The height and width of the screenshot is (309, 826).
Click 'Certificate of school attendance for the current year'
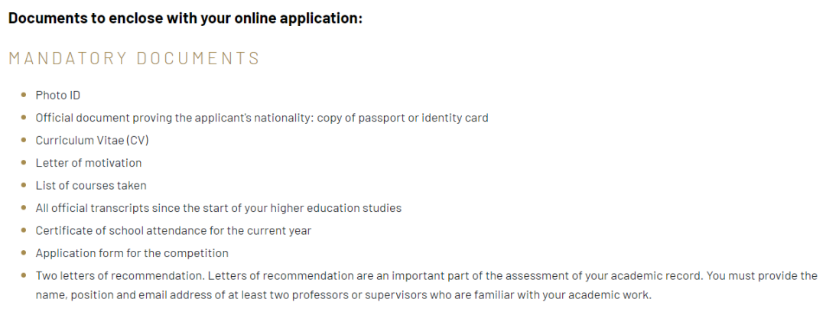click(174, 231)
